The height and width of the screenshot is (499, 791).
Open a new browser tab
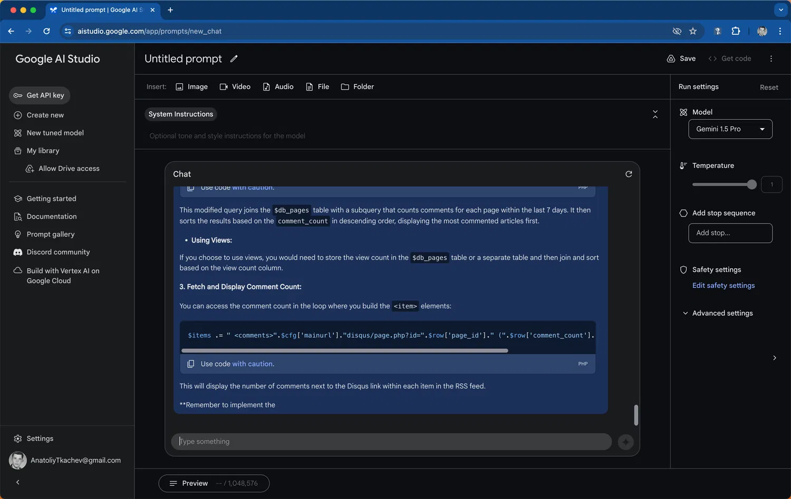pos(170,10)
